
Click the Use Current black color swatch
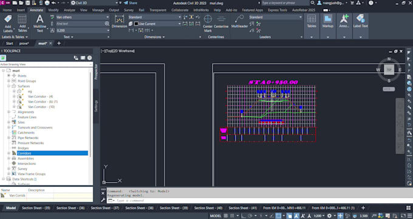[136, 24]
